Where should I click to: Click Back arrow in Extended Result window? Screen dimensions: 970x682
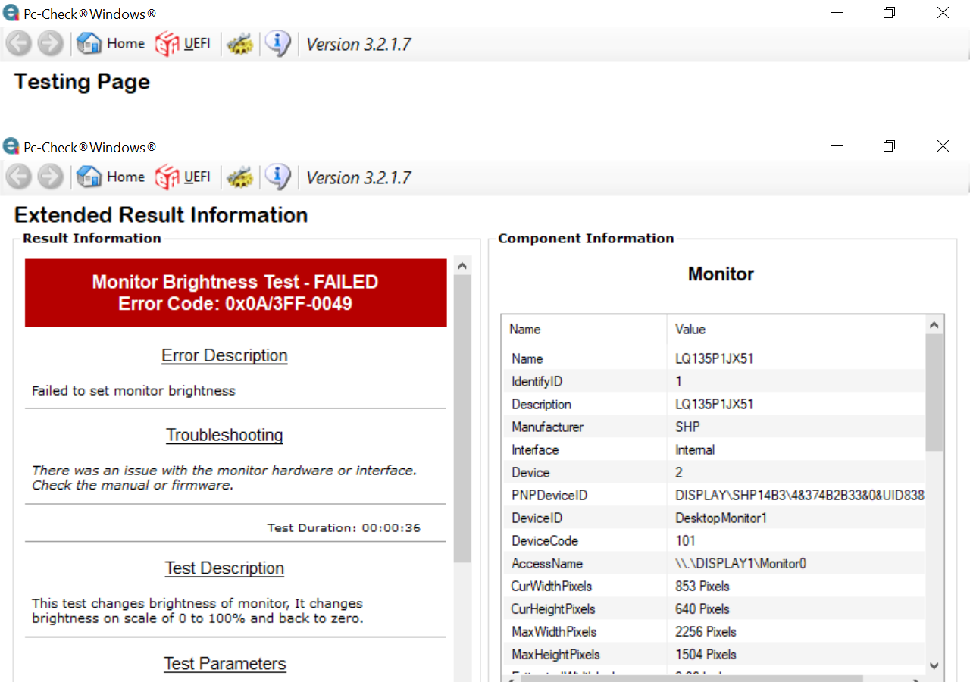click(x=18, y=177)
